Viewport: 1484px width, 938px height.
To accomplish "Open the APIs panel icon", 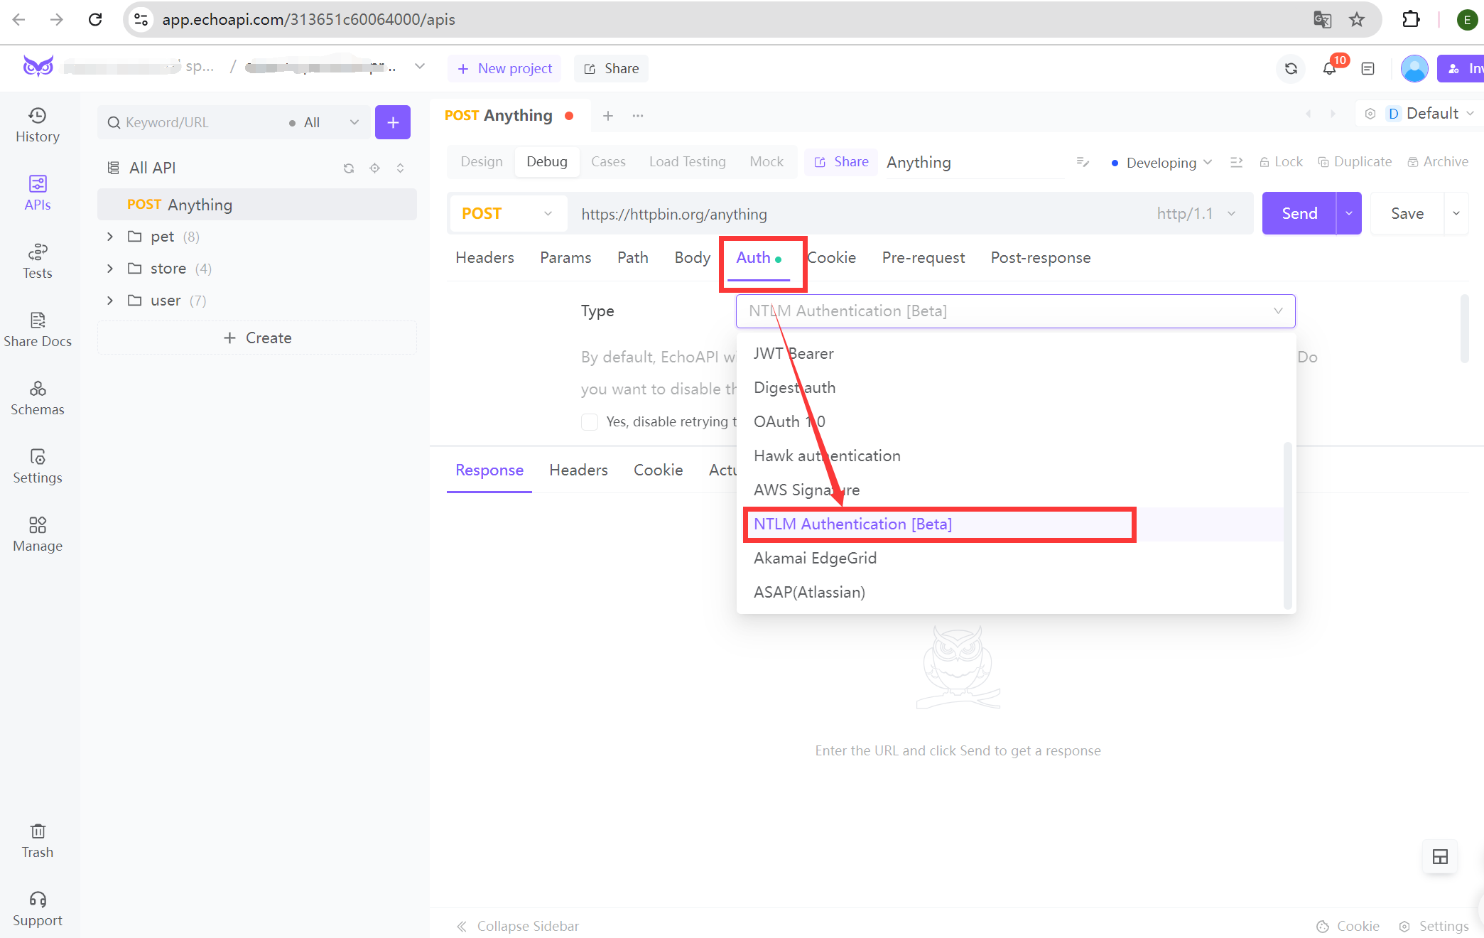I will pyautogui.click(x=37, y=193).
